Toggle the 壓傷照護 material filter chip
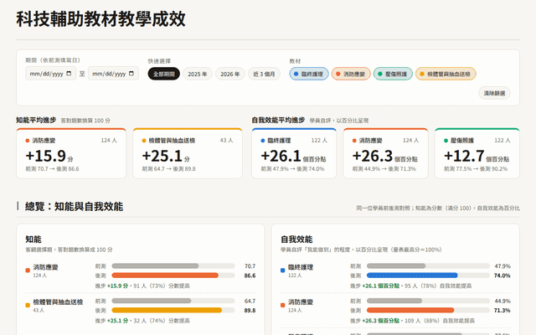Screen dimensions: 536x335 pyautogui.click(x=393, y=74)
